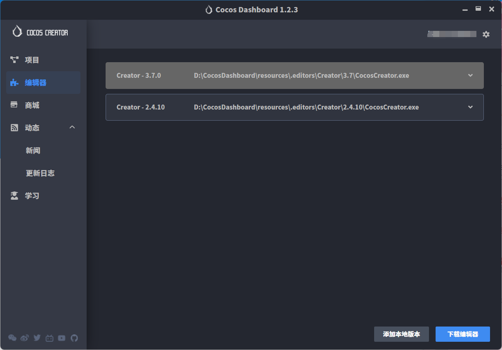Screen dimensions: 502x350
Task: Click the 商城 store icon
Action: point(14,105)
